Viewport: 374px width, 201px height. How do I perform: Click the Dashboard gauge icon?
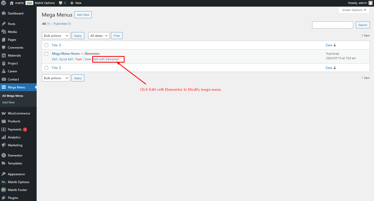coord(4,13)
